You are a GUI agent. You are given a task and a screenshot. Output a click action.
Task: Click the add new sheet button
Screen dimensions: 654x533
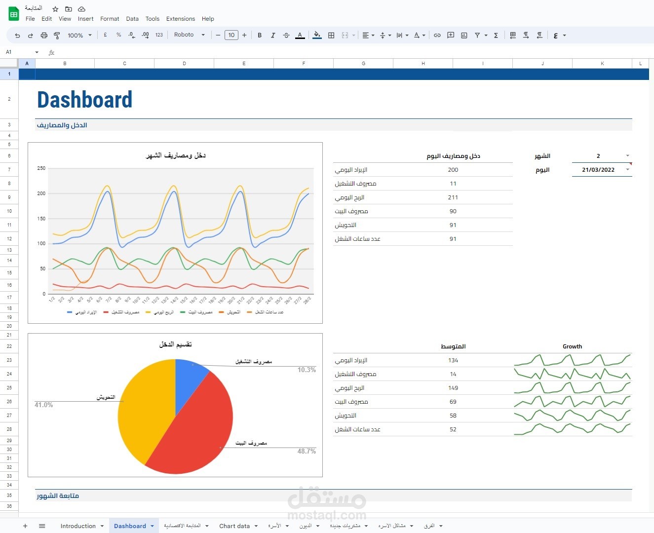tap(25, 526)
